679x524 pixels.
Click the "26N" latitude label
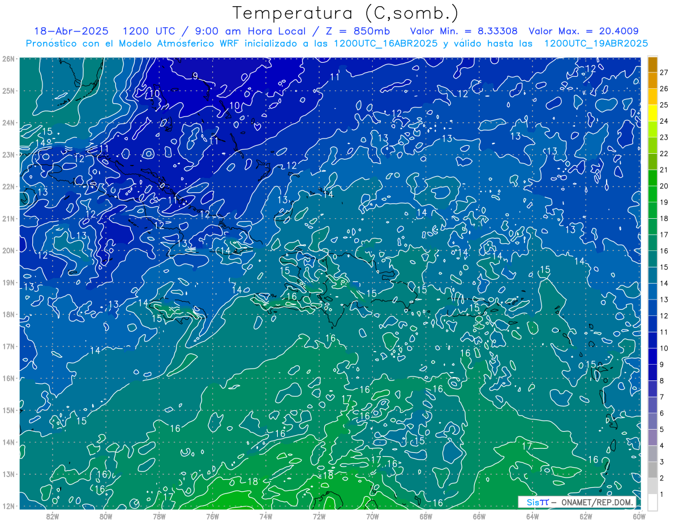tap(8, 59)
